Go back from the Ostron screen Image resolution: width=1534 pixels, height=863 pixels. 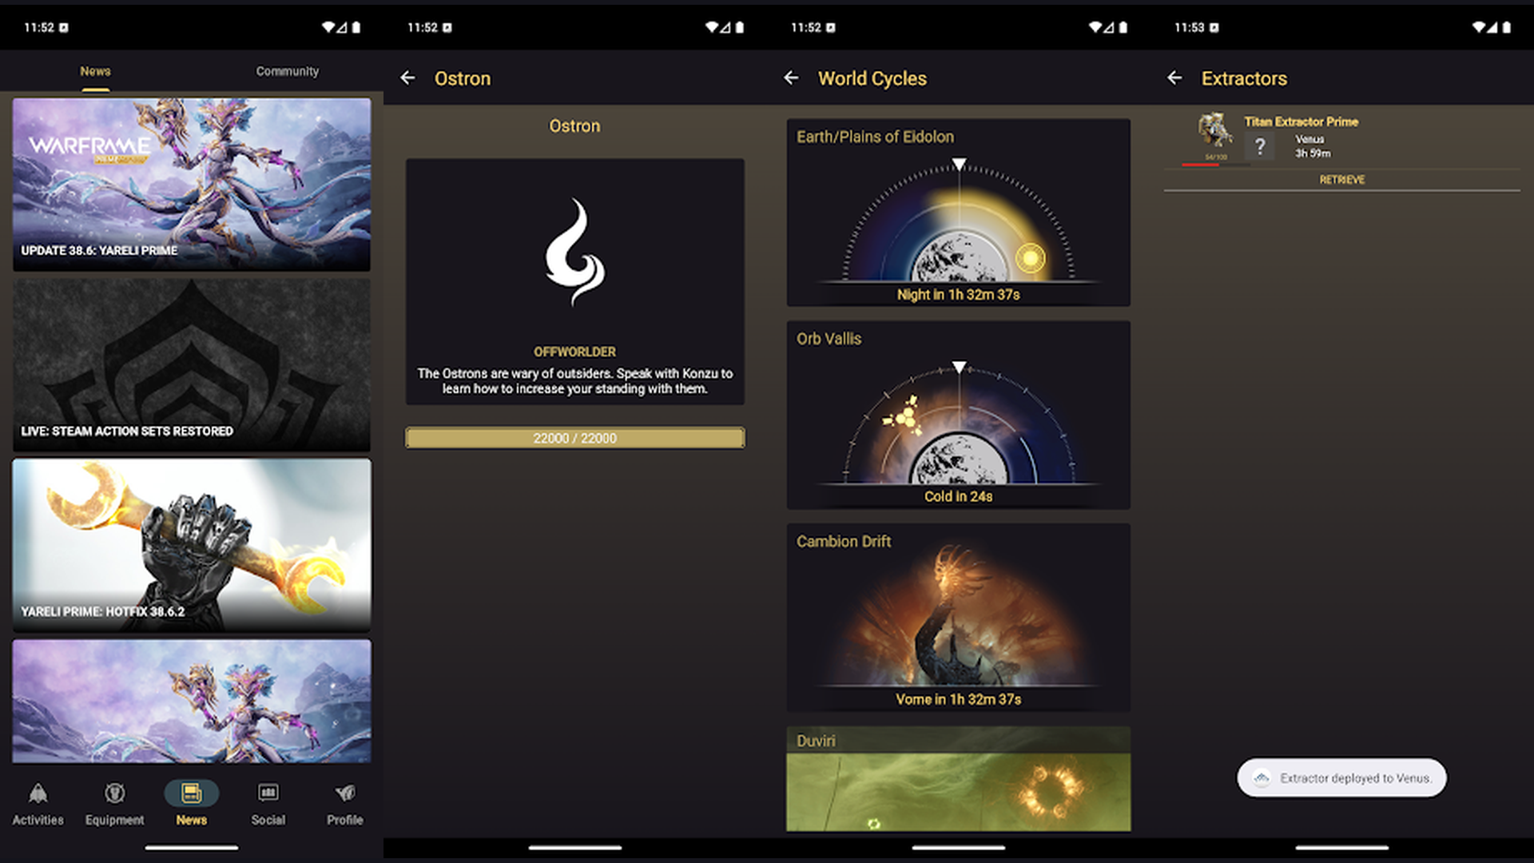(407, 78)
